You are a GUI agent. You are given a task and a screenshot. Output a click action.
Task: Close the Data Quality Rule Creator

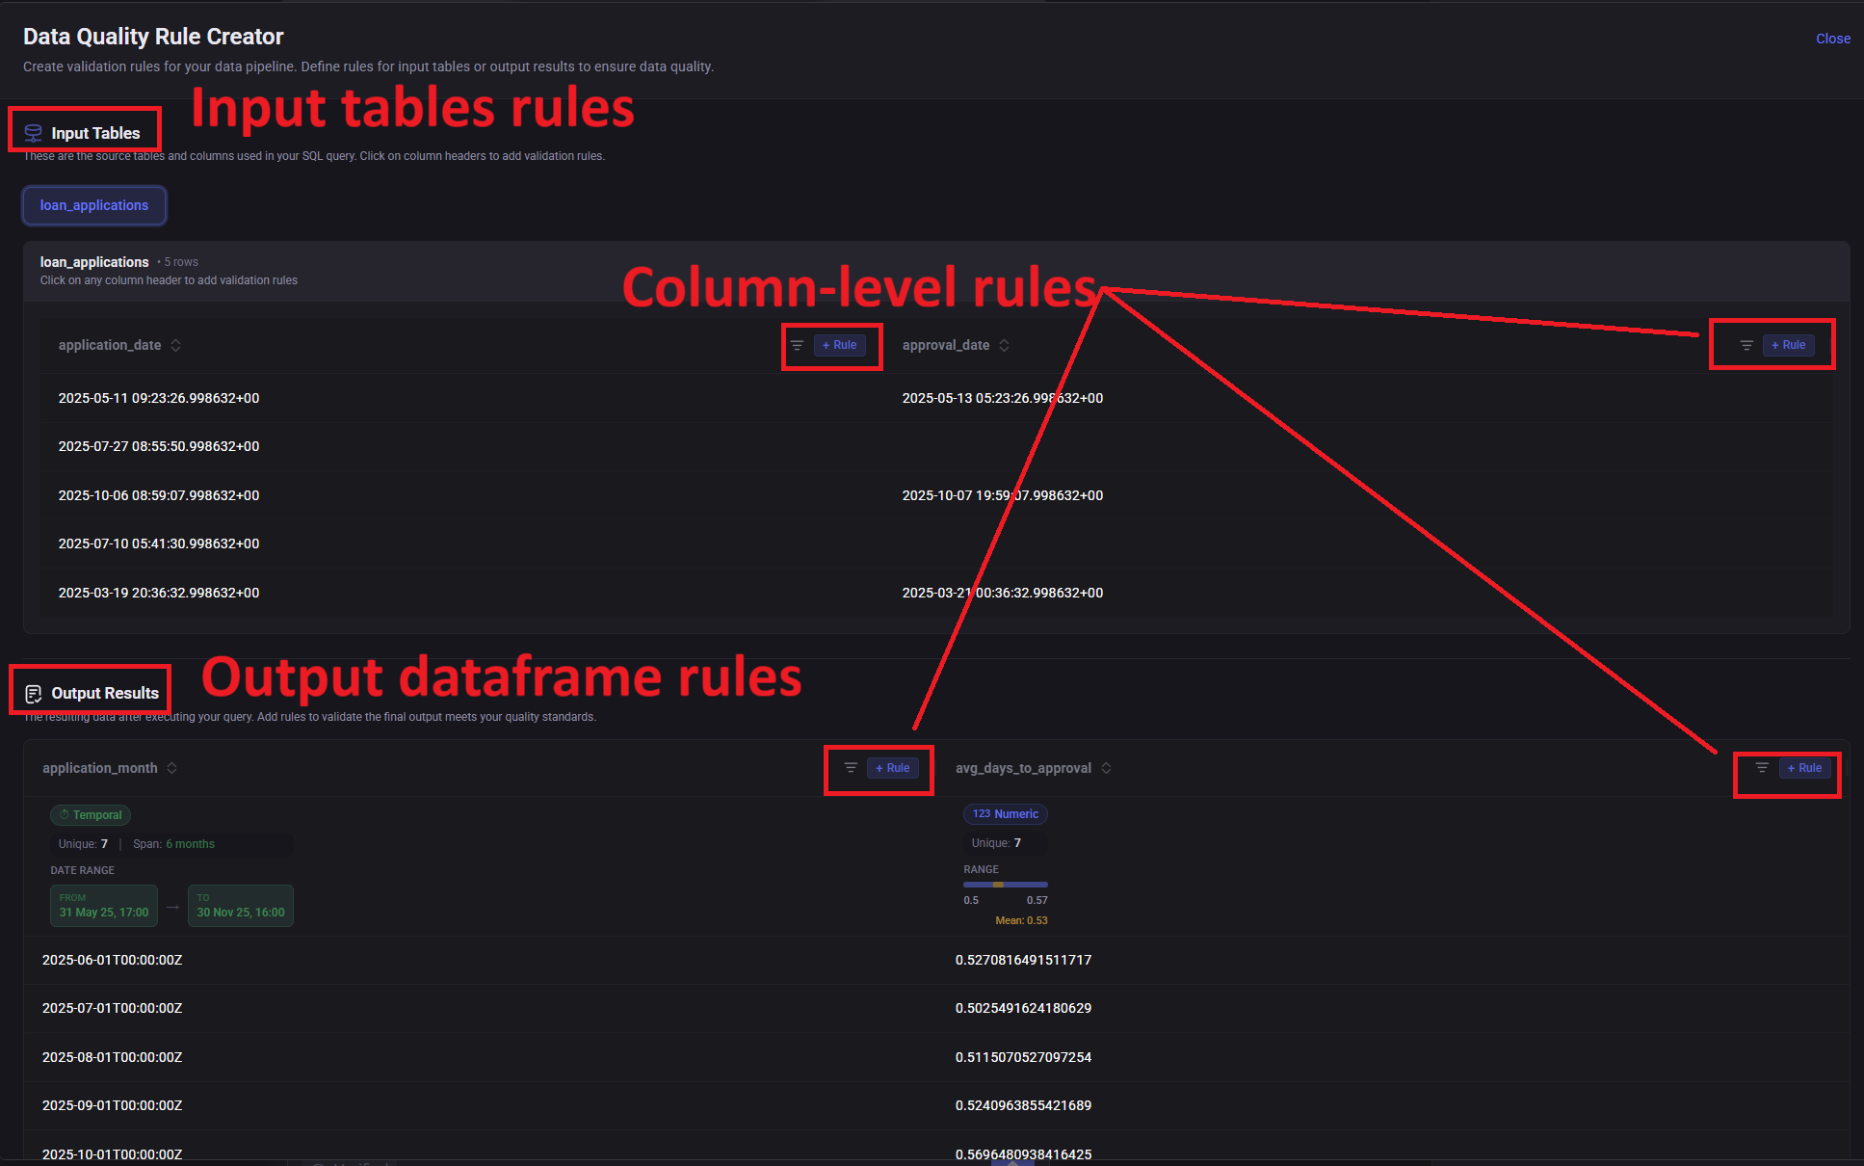point(1832,39)
